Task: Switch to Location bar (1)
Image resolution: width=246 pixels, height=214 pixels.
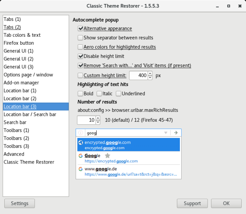Action: (x=36, y=90)
